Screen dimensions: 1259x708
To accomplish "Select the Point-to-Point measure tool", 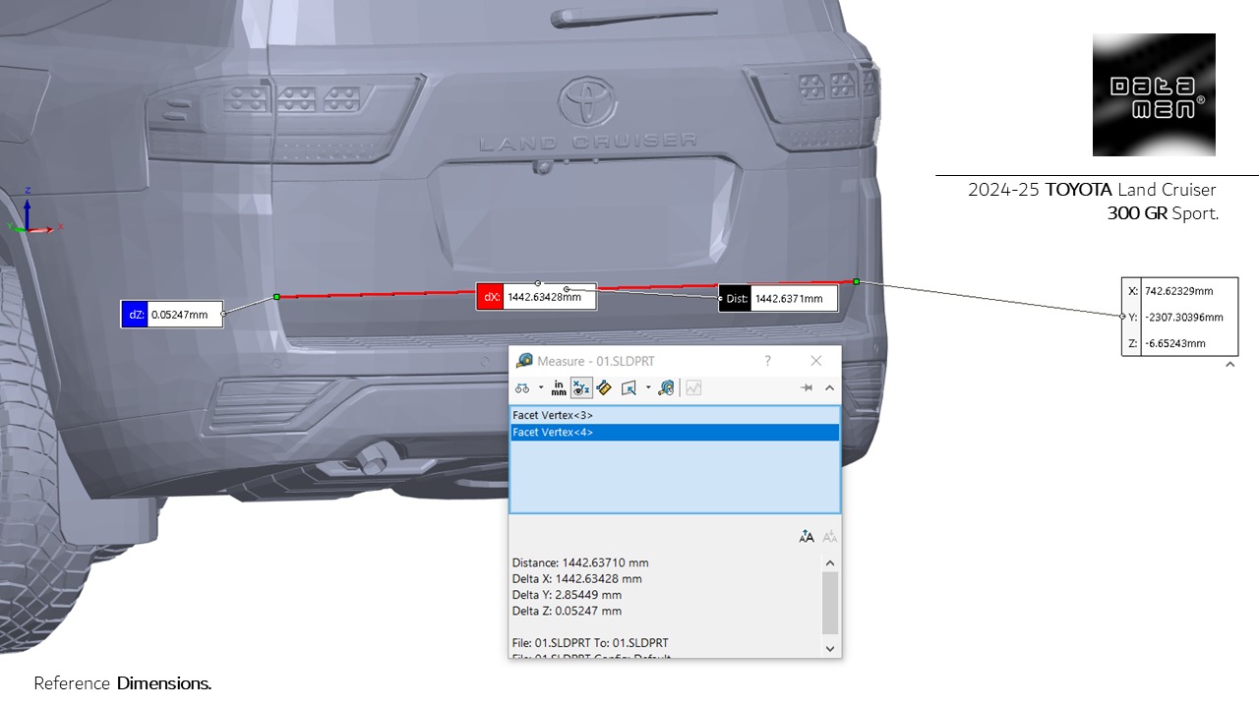I will (x=604, y=388).
